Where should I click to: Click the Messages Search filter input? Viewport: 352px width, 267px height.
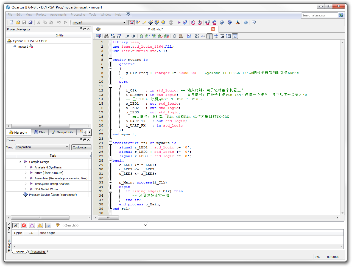tap(102, 225)
